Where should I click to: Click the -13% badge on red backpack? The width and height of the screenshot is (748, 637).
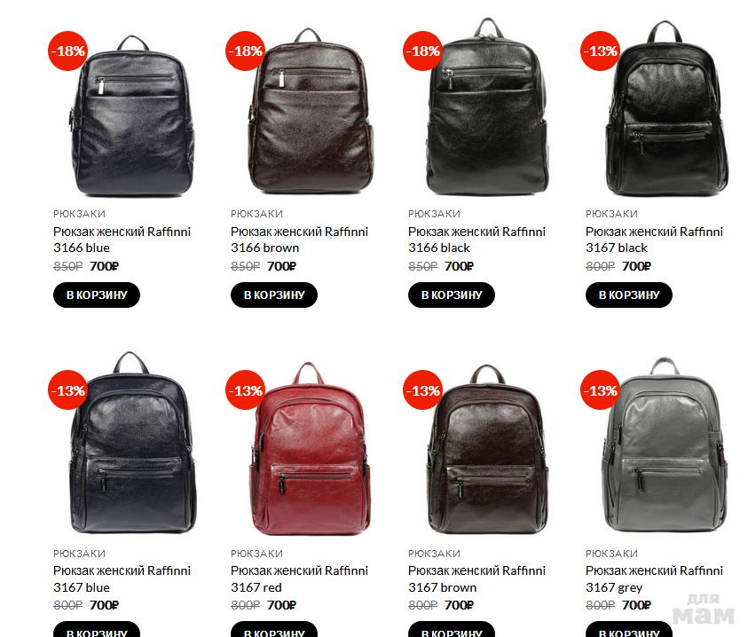click(245, 390)
